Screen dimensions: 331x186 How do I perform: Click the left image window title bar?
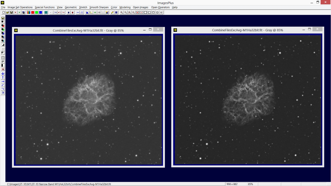tap(88, 30)
